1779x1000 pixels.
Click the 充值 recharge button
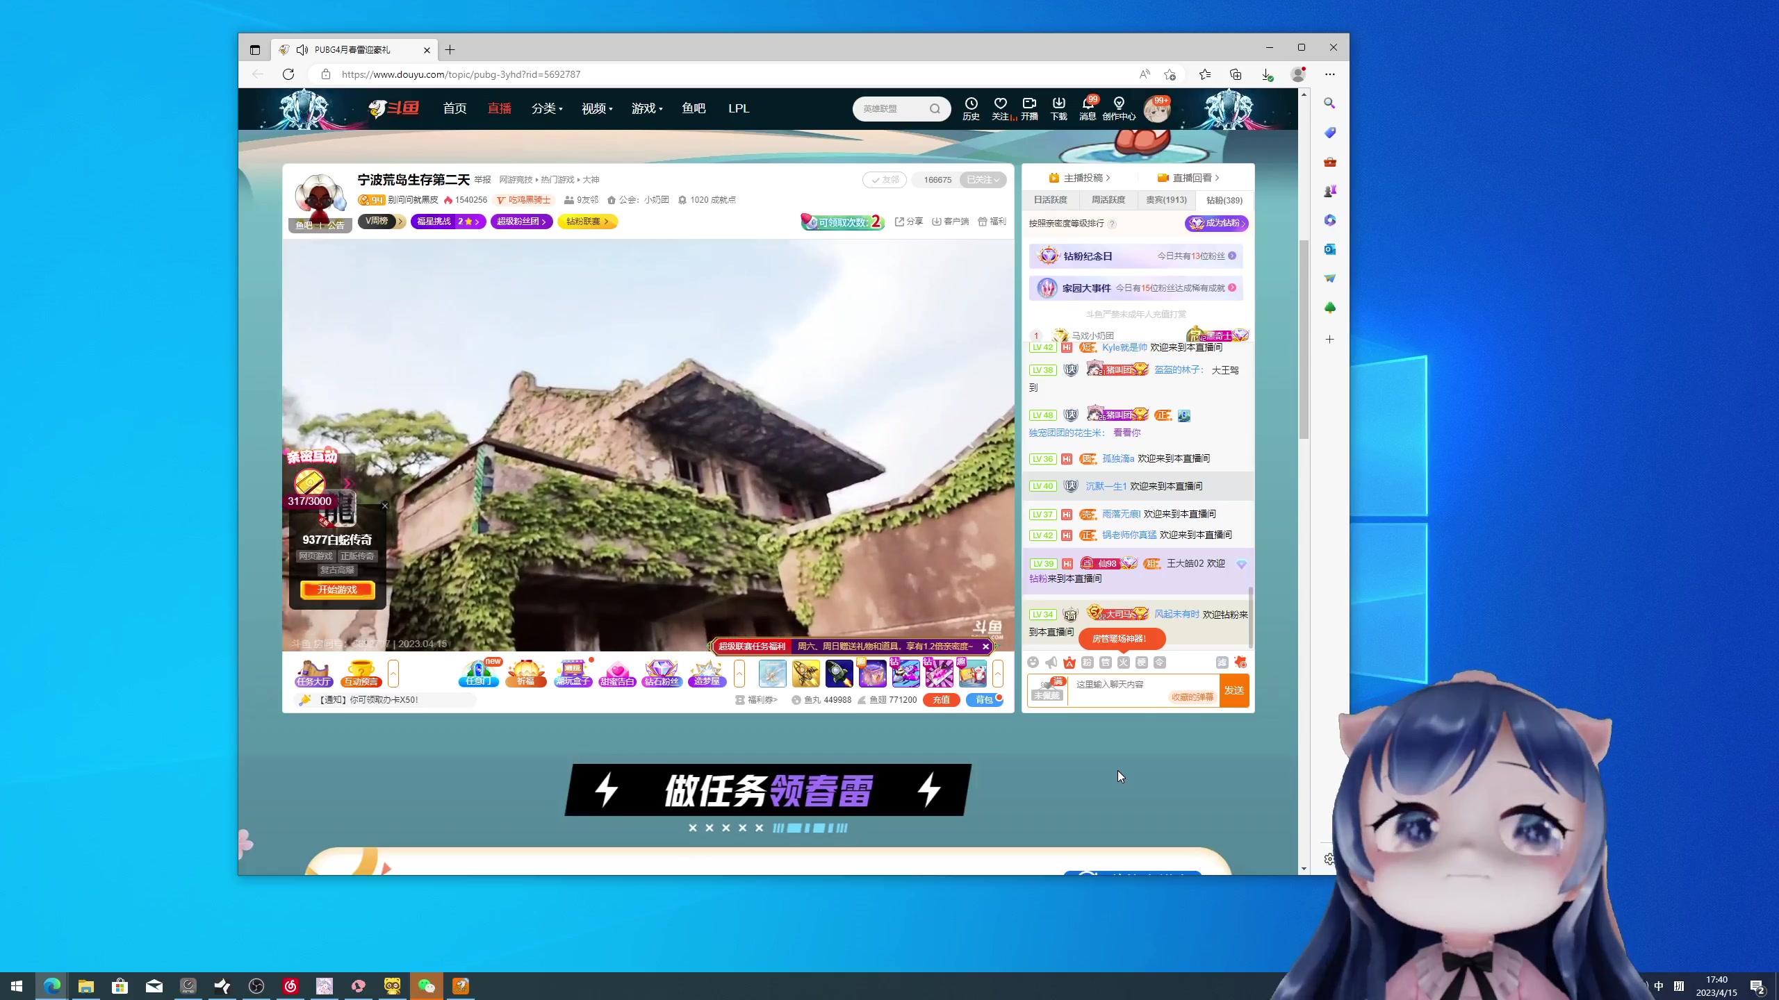point(942,700)
